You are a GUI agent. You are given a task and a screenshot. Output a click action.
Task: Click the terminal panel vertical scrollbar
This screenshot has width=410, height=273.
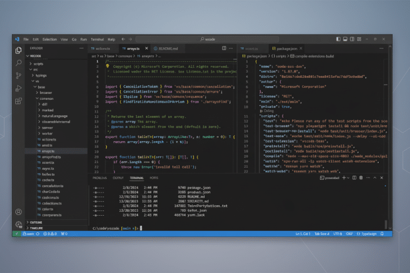385,224
